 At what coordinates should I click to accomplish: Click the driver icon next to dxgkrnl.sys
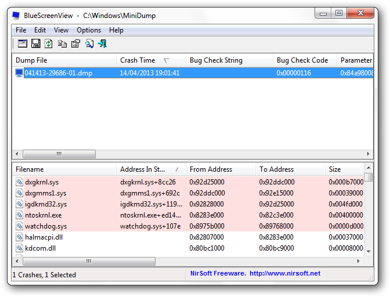click(x=19, y=182)
